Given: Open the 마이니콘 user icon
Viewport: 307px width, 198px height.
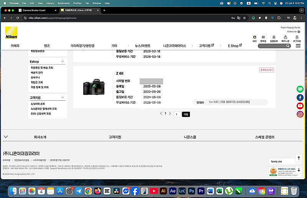Looking at the screenshot, I should (x=285, y=39).
